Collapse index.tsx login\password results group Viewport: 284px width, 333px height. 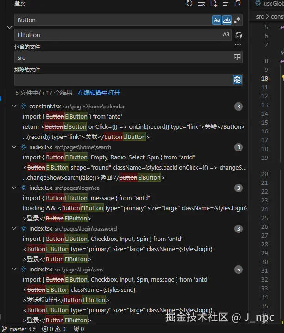[x=14, y=229]
